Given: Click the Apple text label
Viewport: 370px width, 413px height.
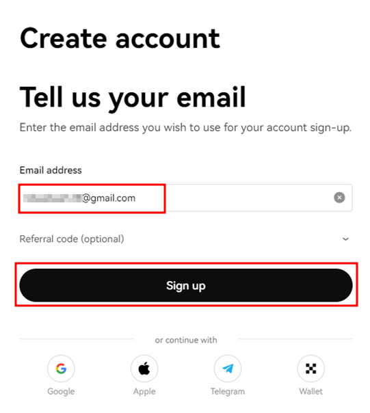Looking at the screenshot, I should (x=144, y=391).
